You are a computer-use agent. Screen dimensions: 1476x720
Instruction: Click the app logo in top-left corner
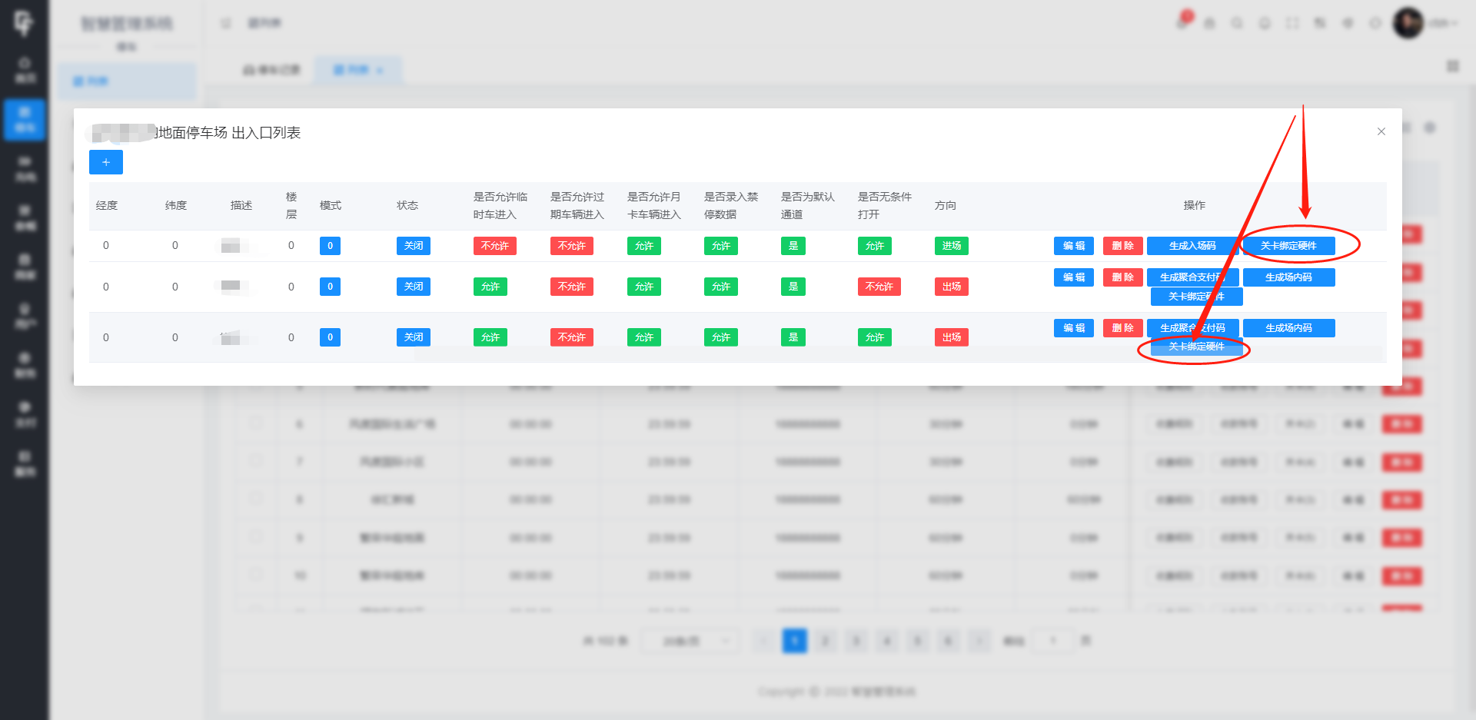24,23
